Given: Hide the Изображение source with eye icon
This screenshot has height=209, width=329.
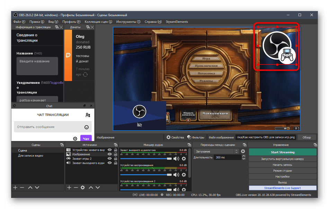Looking at the screenshot, I should click(109, 154).
